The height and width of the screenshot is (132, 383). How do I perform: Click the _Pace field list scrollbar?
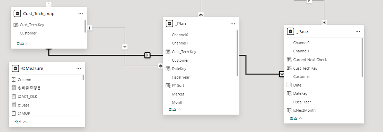click(362, 58)
